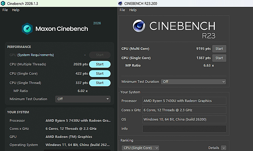Open Help menu in Cinebench 2026 window
Image resolution: width=253 pixels, height=151 pixels.
[16, 10]
